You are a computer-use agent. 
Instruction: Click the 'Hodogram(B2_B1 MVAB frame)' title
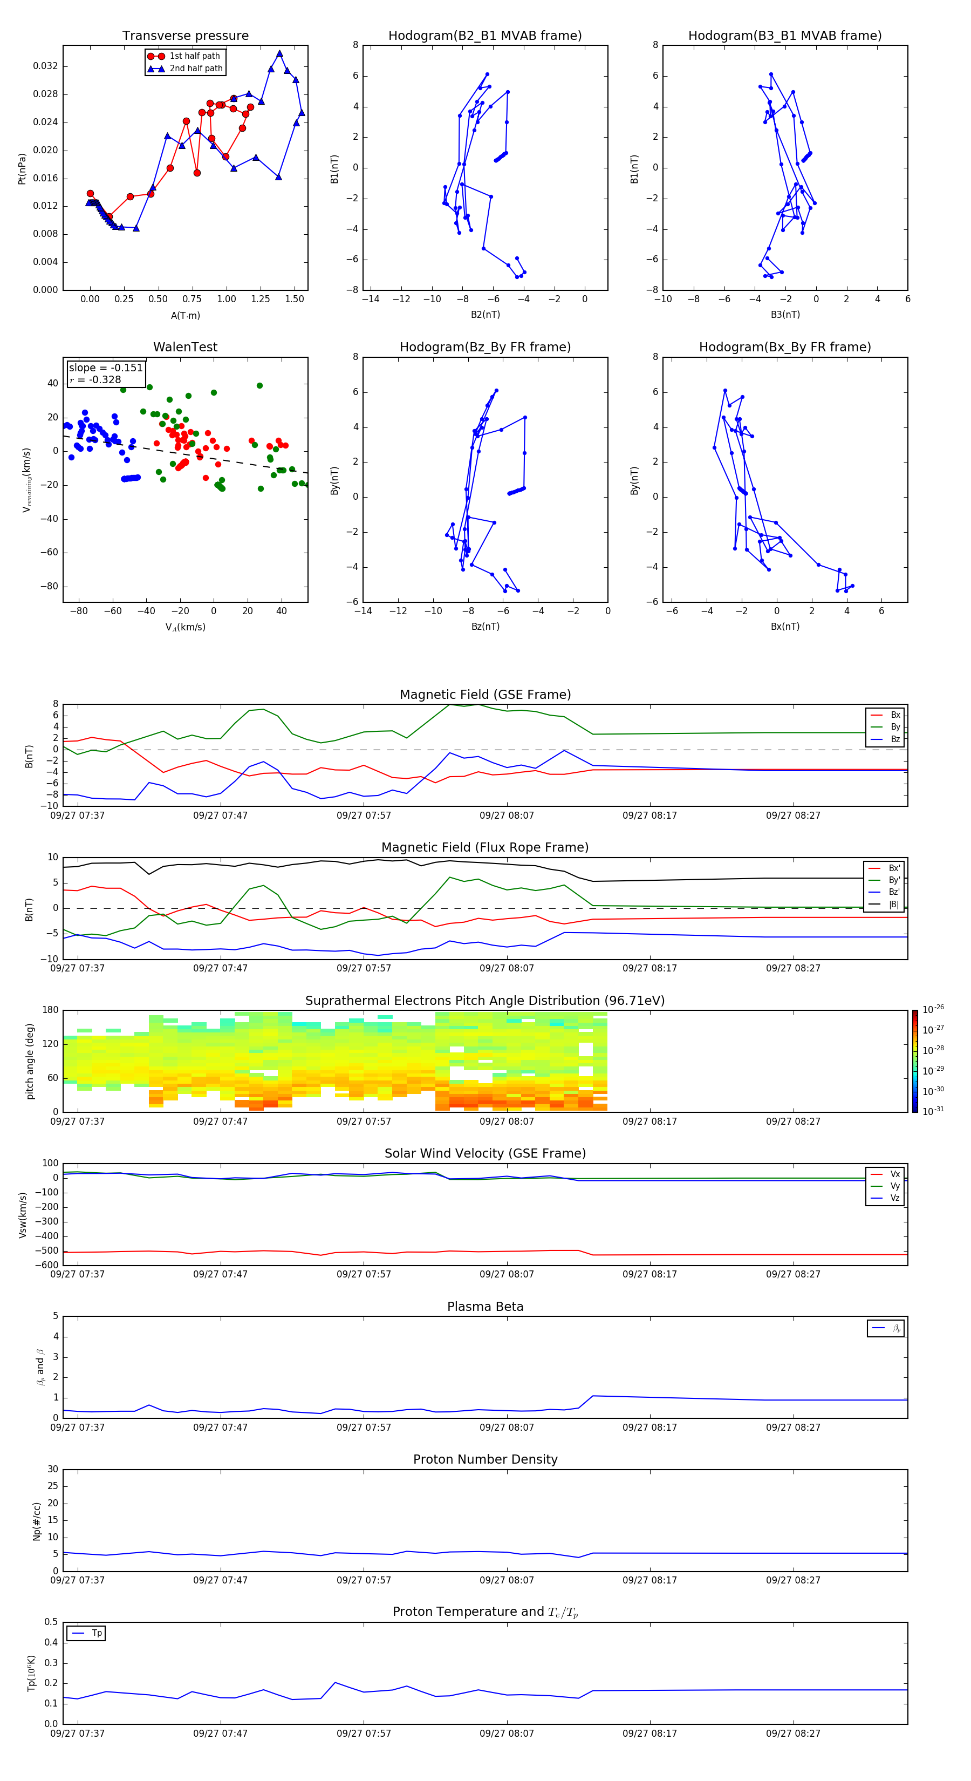(485, 36)
